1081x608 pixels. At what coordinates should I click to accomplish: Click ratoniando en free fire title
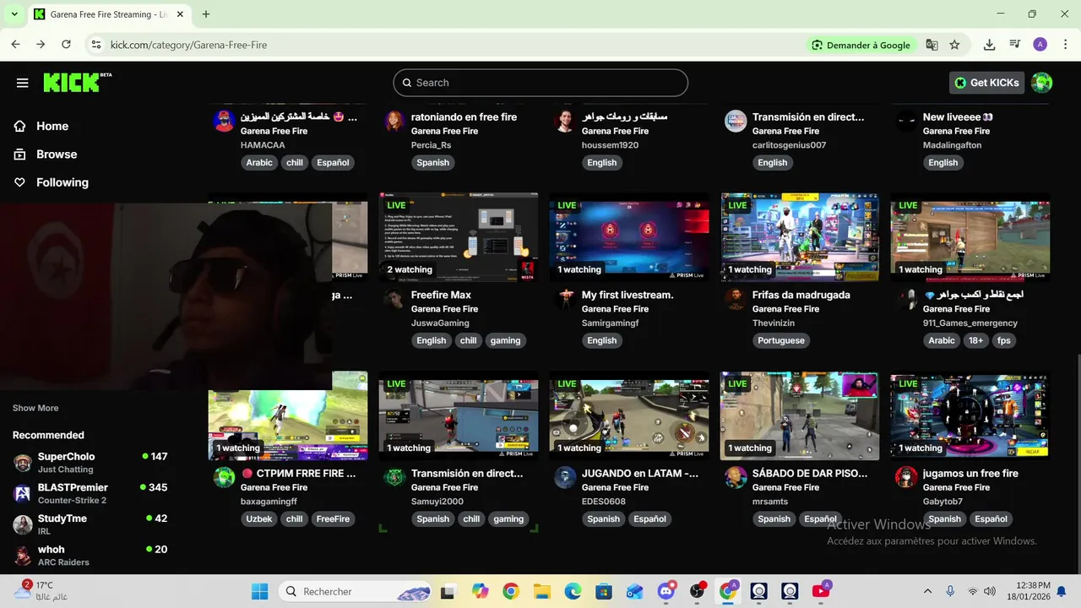(464, 117)
